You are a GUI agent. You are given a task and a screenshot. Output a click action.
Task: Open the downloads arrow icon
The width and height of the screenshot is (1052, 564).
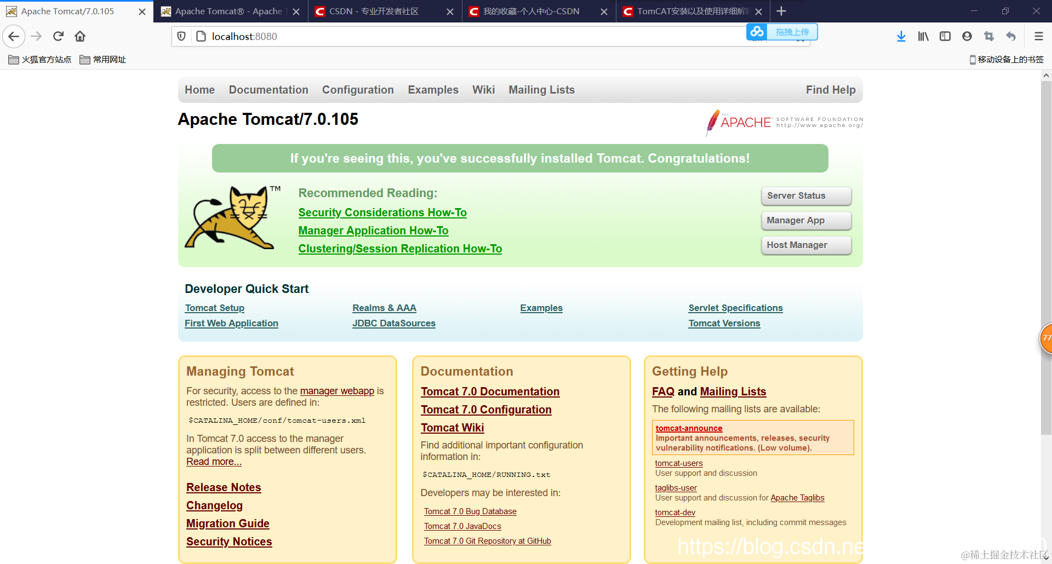[901, 36]
